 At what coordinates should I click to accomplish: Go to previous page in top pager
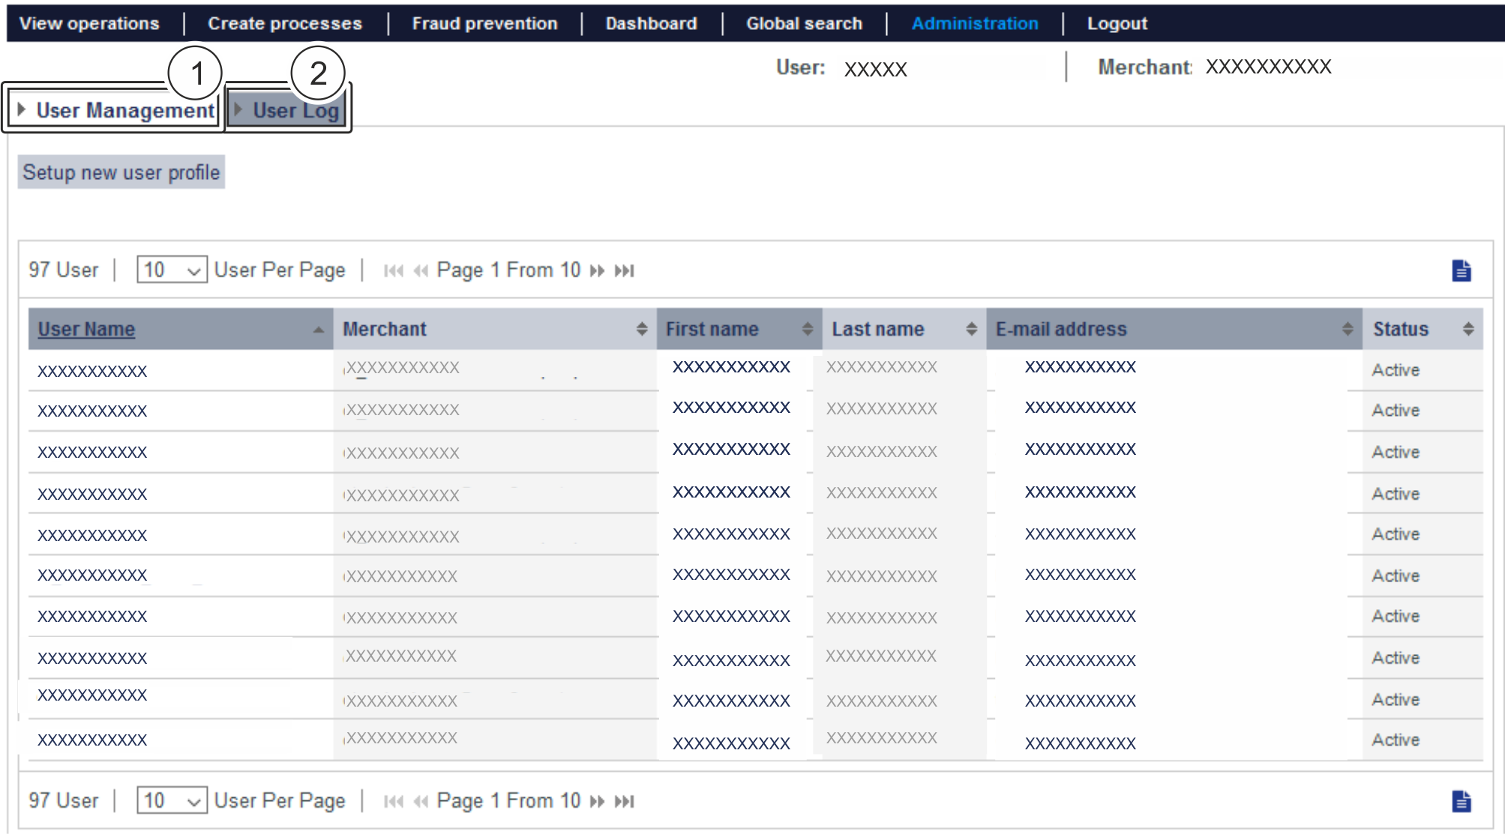[x=421, y=271]
